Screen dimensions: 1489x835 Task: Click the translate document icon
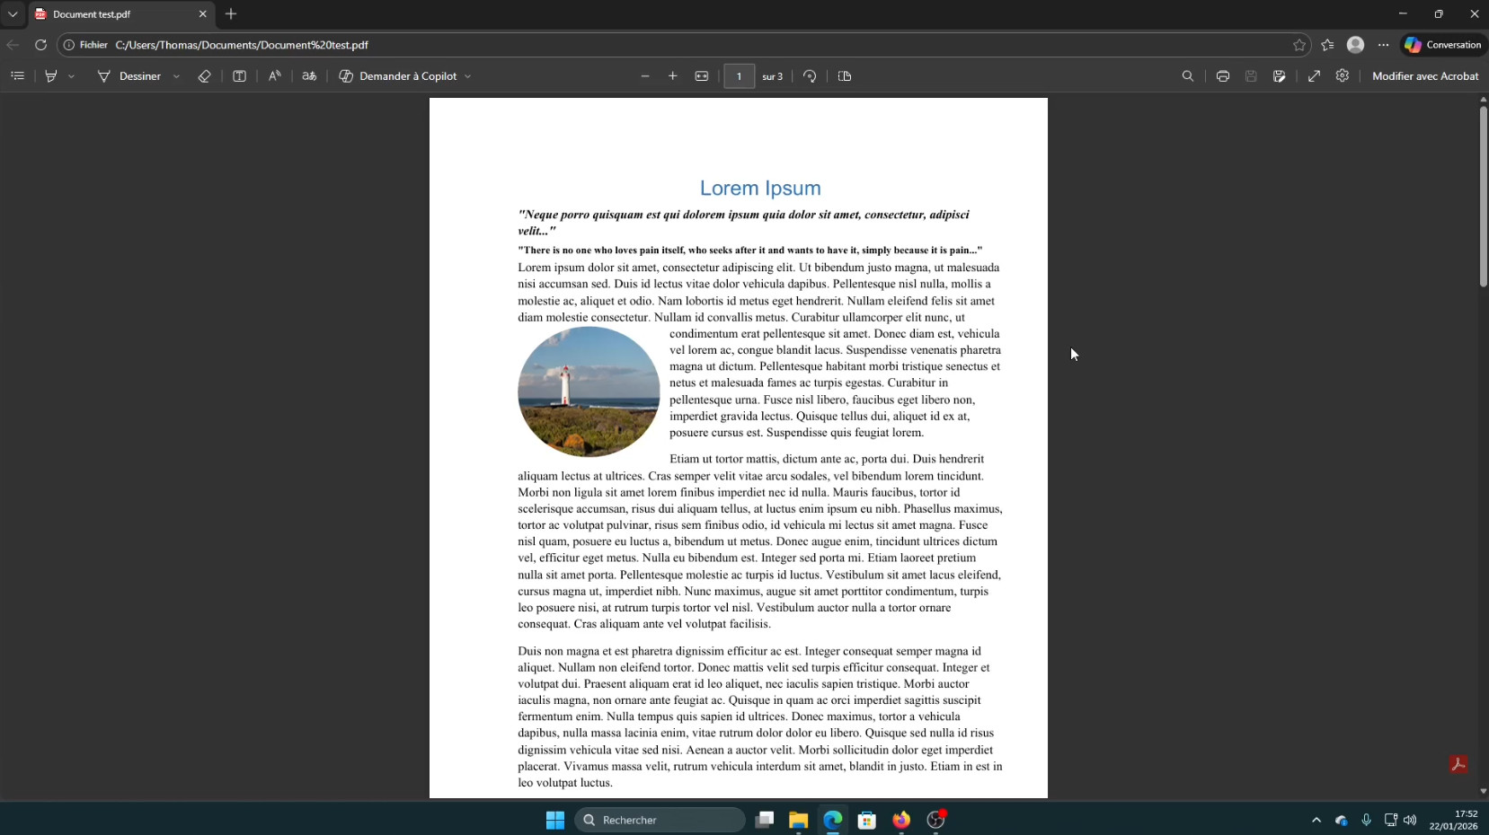point(309,76)
